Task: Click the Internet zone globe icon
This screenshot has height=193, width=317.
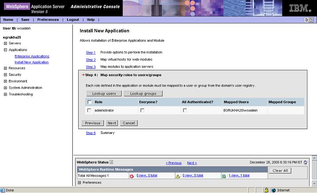Action: [274, 190]
